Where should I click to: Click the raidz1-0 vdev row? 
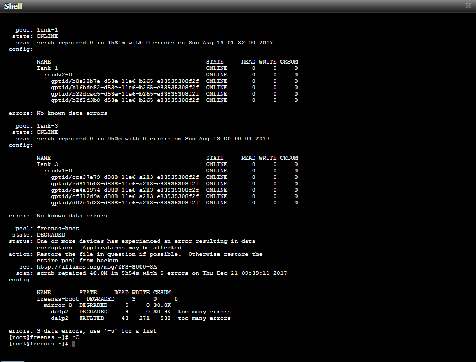click(170, 171)
